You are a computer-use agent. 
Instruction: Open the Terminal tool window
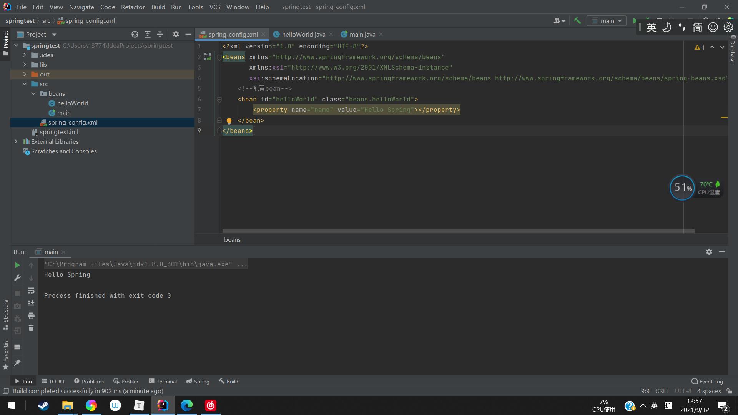click(163, 382)
